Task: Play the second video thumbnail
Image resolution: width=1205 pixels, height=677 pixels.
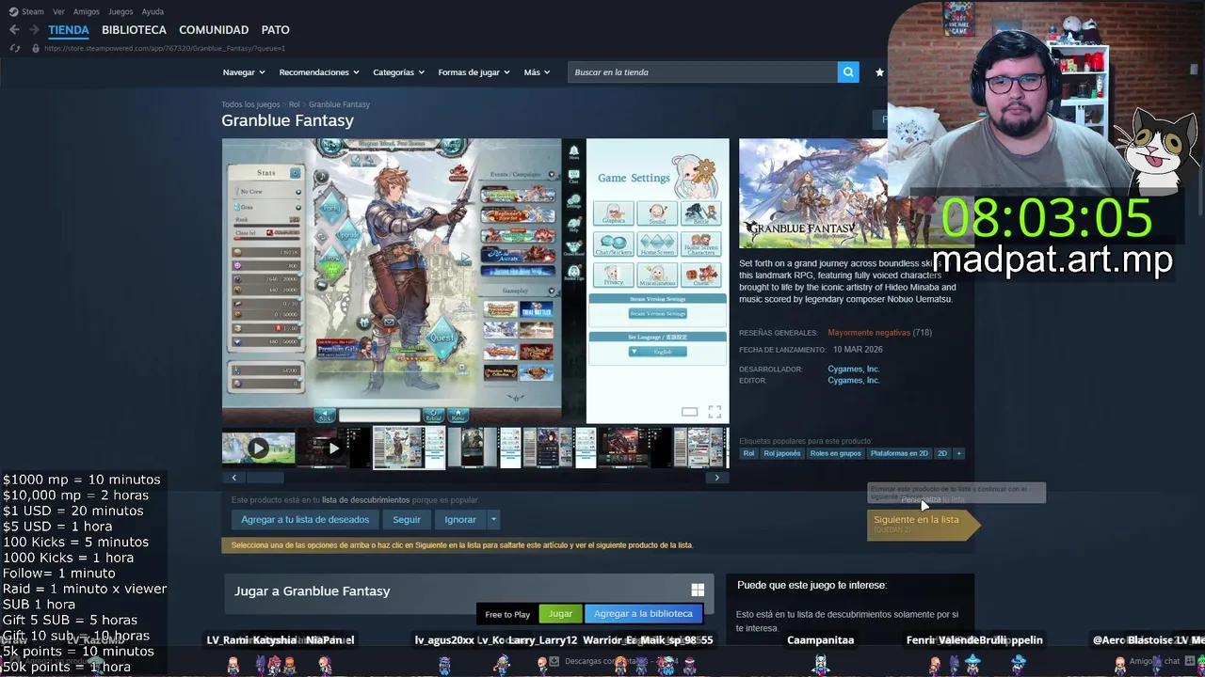Action: click(x=333, y=448)
